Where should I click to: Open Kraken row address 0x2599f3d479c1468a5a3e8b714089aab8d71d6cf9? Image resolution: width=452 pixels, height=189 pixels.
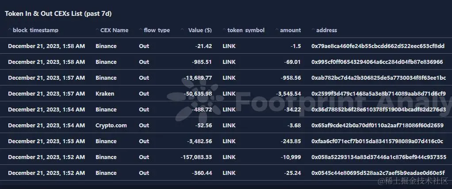(x=379, y=94)
